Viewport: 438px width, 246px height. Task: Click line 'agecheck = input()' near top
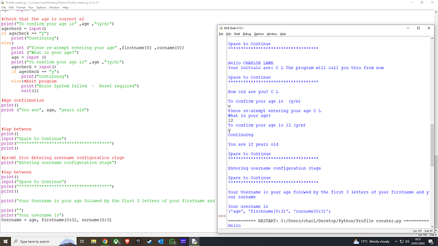point(23,29)
